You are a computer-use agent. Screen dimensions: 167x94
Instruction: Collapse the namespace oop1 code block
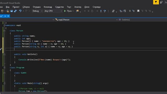[x=4, y=25]
